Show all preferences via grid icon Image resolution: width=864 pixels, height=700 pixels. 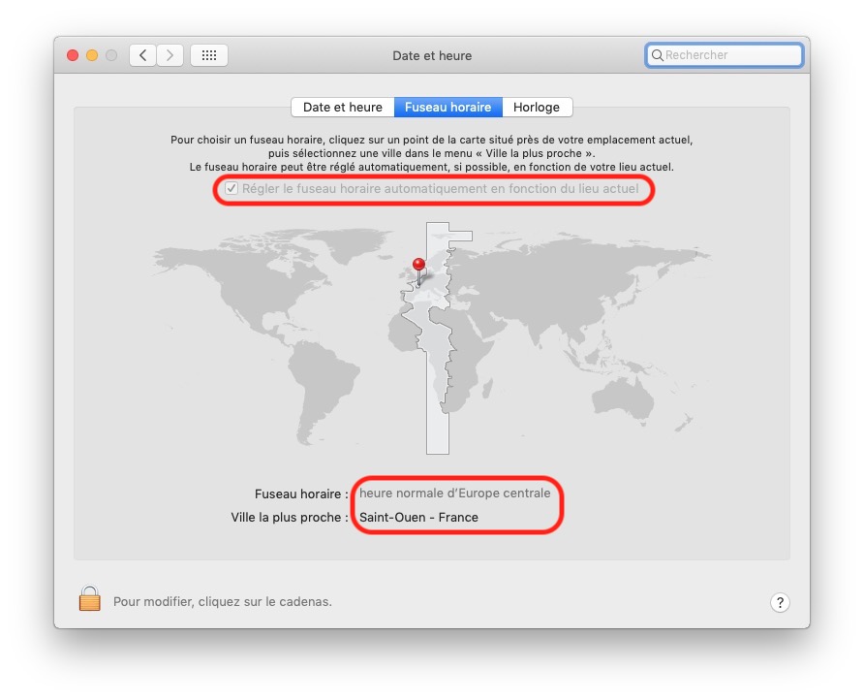(209, 55)
